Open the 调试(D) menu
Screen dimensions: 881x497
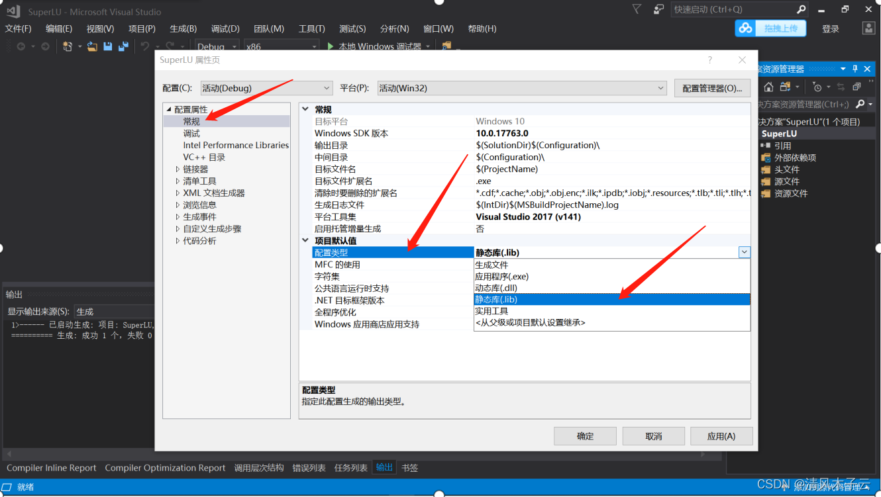coord(225,28)
